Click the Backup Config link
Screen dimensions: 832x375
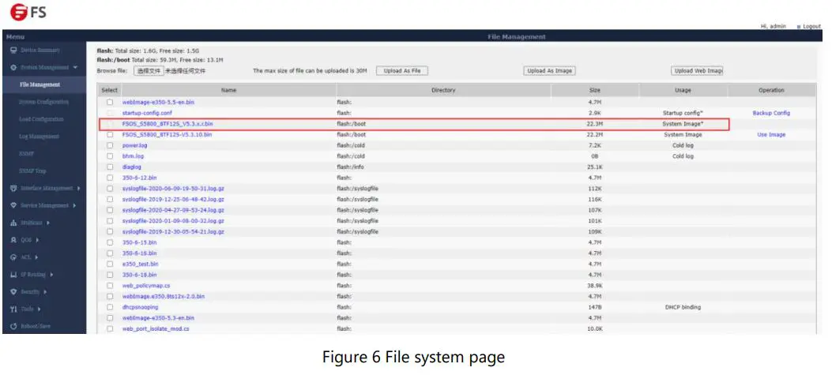point(771,113)
